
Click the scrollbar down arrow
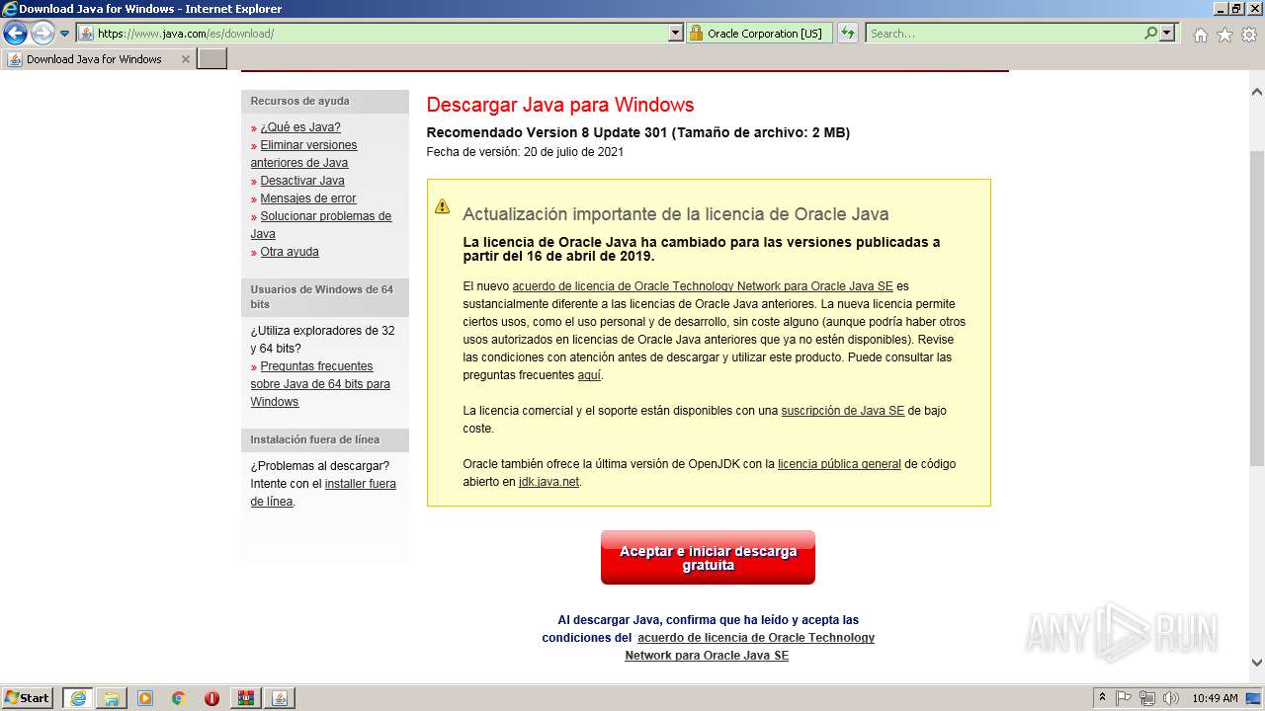[x=1256, y=663]
